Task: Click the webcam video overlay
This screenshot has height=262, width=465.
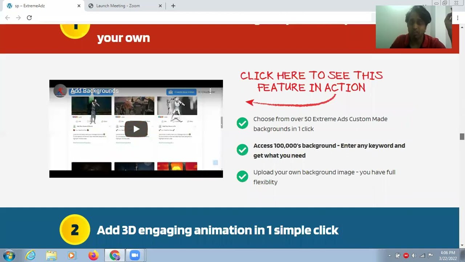Action: (x=413, y=27)
